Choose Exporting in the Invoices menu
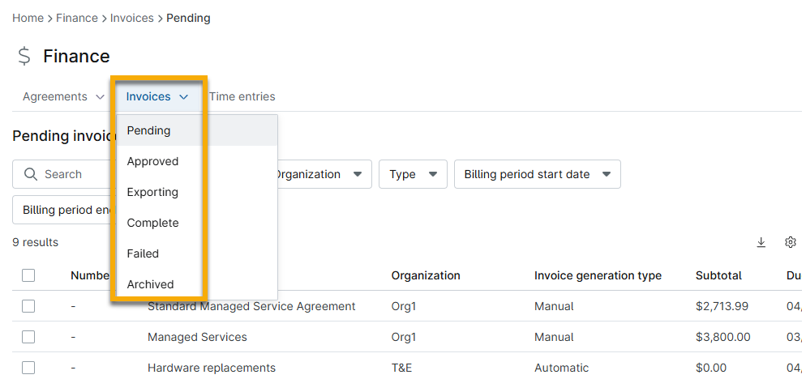The width and height of the screenshot is (806, 379). [x=152, y=192]
